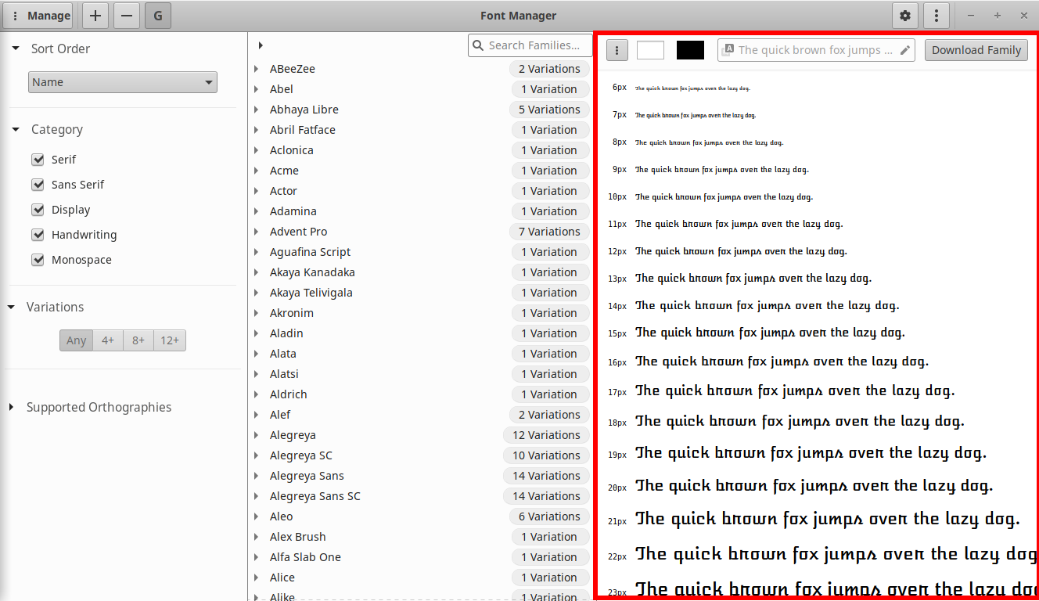Expand the Alegreya Sans family row

click(x=257, y=476)
